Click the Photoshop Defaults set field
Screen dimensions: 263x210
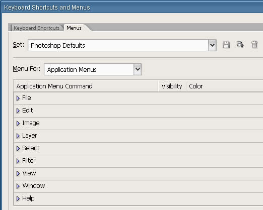[x=118, y=45]
